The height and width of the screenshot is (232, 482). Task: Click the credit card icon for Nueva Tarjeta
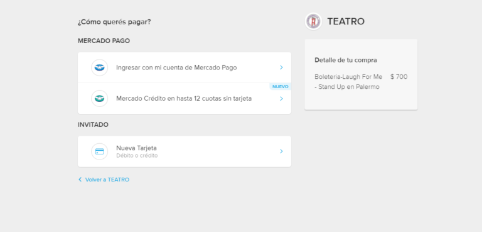(99, 151)
